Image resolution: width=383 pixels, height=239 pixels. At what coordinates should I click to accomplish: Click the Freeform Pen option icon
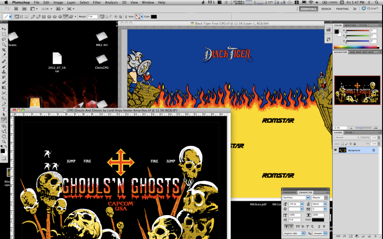[38, 17]
